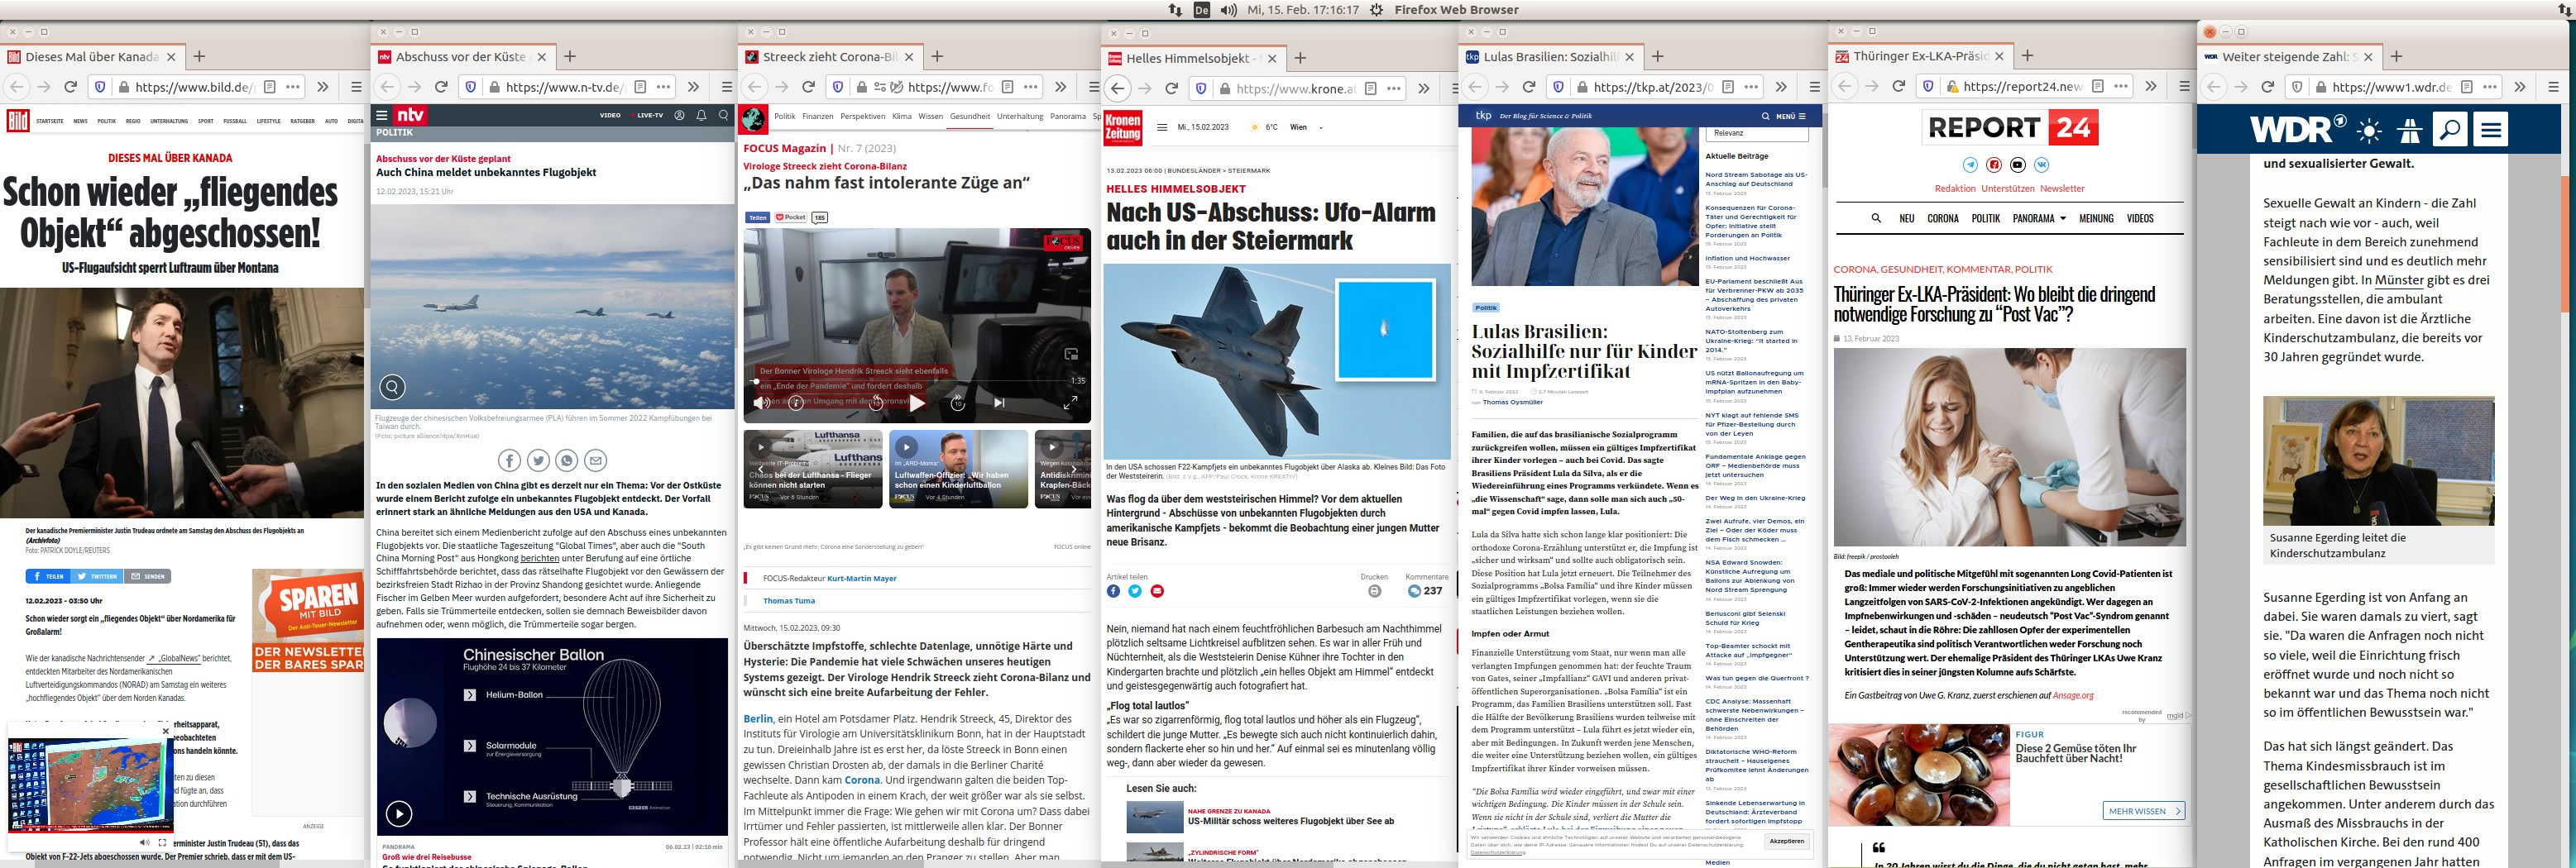Select Bild POLITIK navigation item

coord(106,121)
